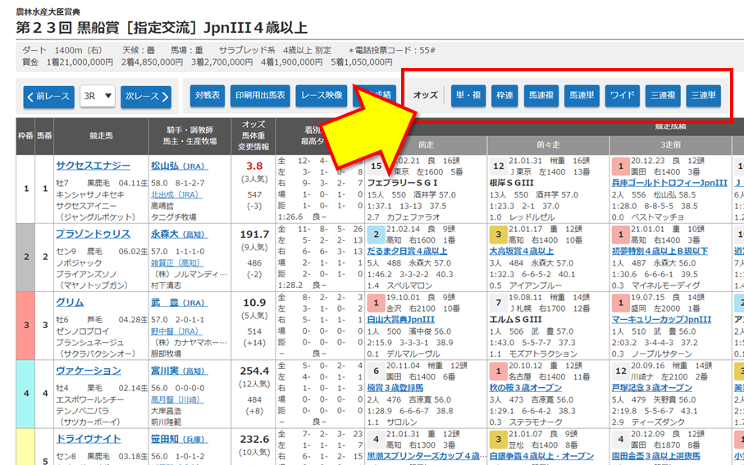Screen dimensions: 744x465
Task: Open the 対戦表 matchup table
Action: coord(207,96)
